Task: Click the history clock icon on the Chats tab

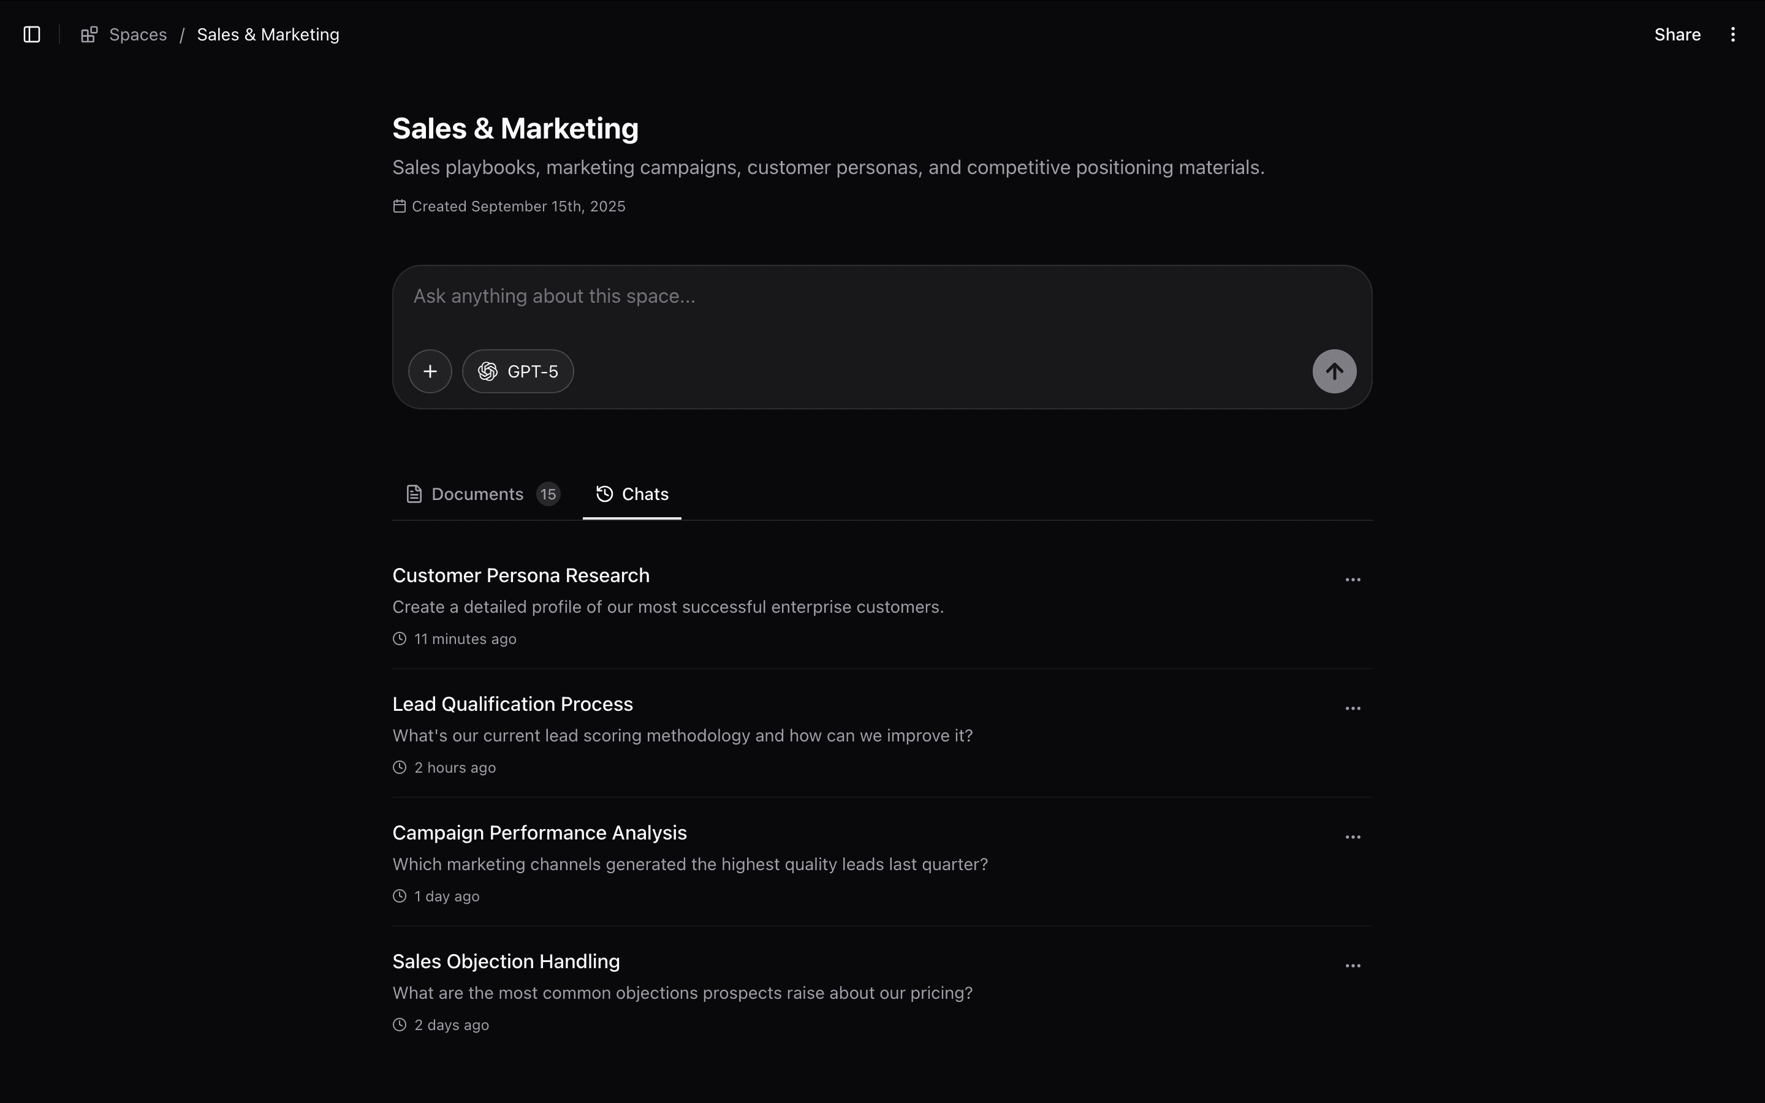Action: pyautogui.click(x=605, y=493)
